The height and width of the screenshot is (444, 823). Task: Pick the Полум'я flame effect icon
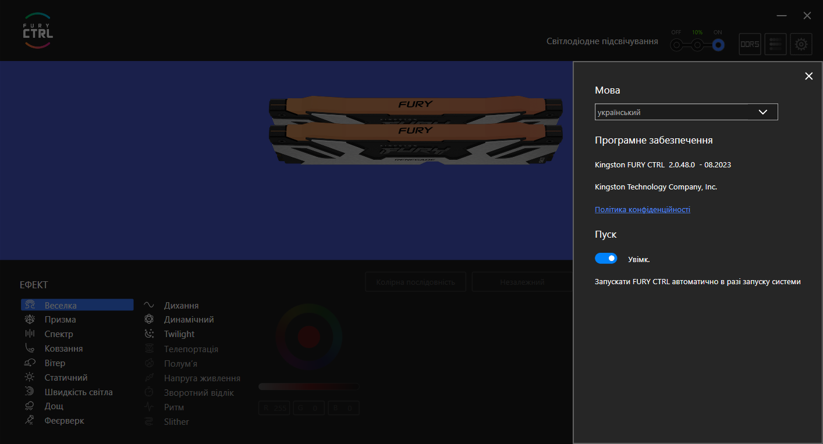click(149, 364)
